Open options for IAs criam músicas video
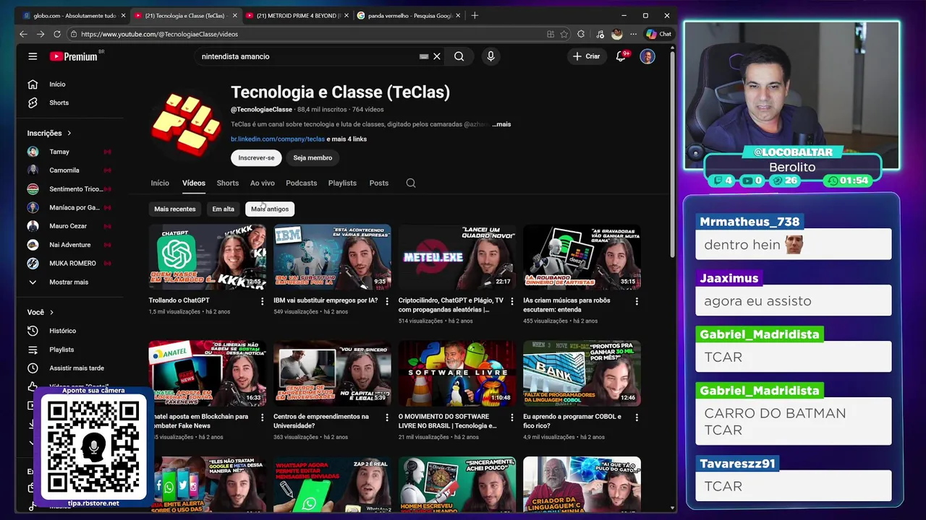The width and height of the screenshot is (926, 520). click(x=637, y=301)
